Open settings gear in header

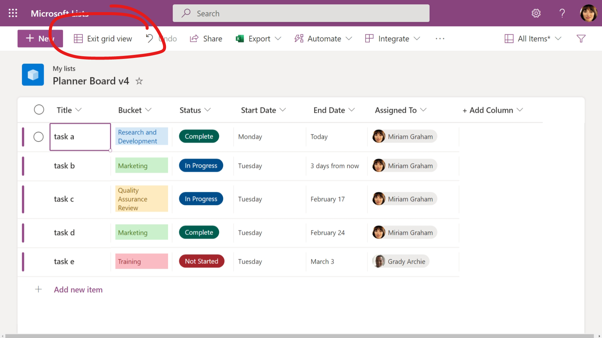coord(536,13)
